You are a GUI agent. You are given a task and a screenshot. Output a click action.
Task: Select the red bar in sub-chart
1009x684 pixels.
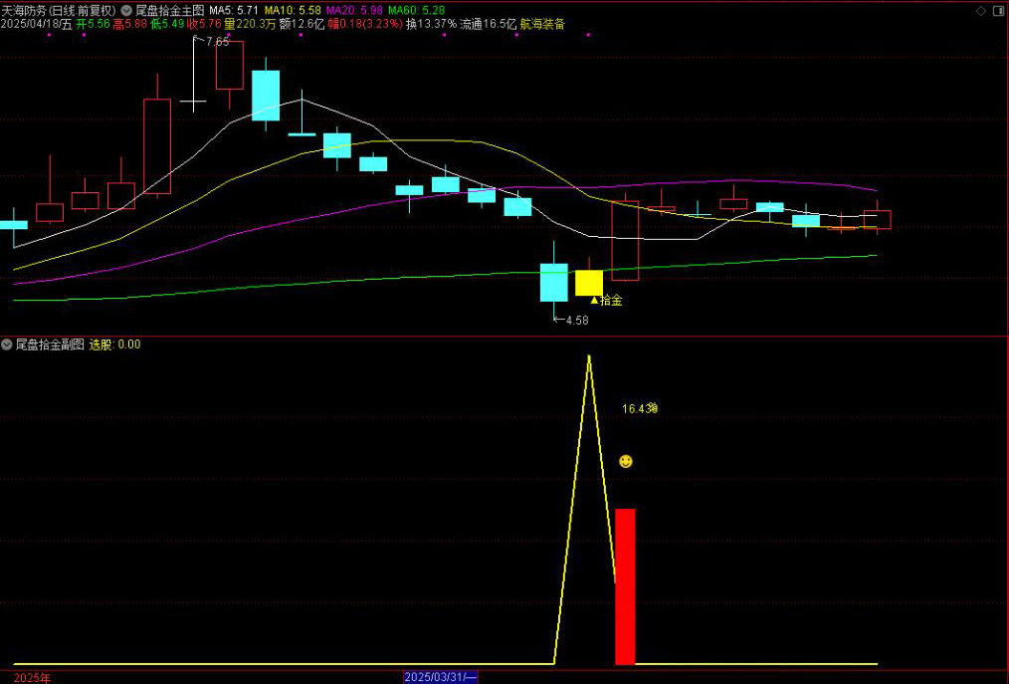[x=625, y=586]
